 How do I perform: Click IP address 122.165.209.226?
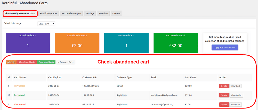tap(91, 86)
